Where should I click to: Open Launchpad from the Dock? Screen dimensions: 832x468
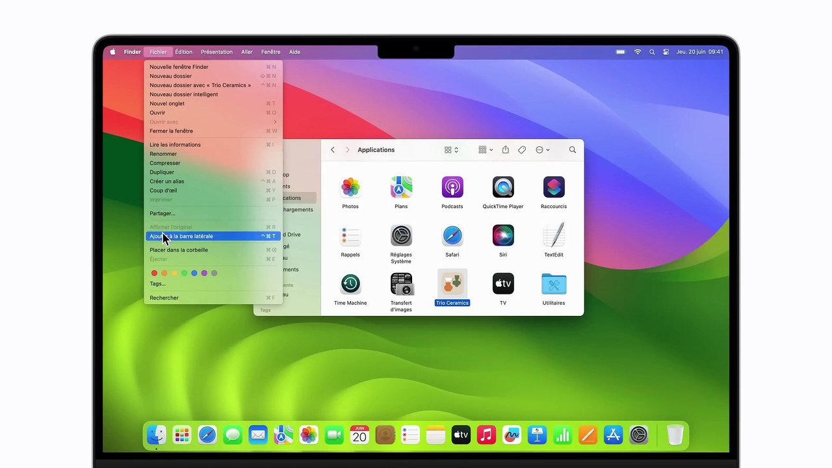[182, 435]
